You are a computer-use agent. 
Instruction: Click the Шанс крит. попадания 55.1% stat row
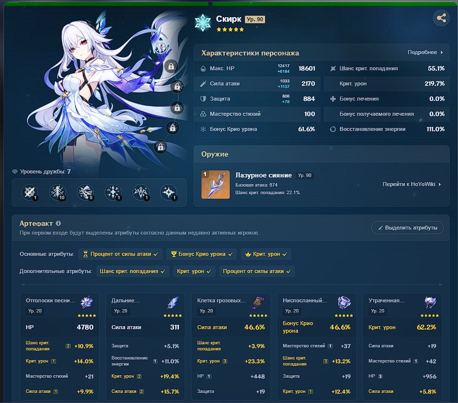click(387, 69)
